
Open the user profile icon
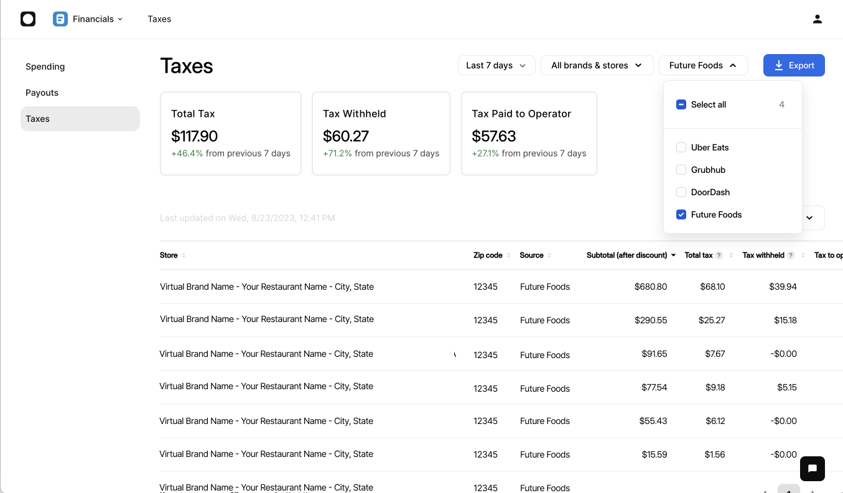(817, 19)
